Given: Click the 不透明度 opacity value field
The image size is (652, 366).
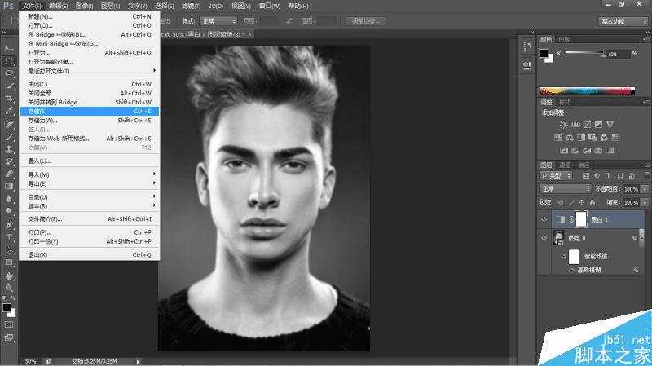Looking at the screenshot, I should [x=631, y=188].
